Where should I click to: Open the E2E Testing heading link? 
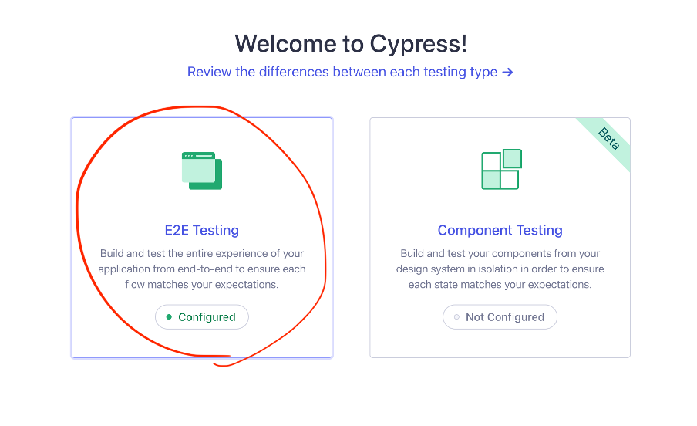coord(202,230)
